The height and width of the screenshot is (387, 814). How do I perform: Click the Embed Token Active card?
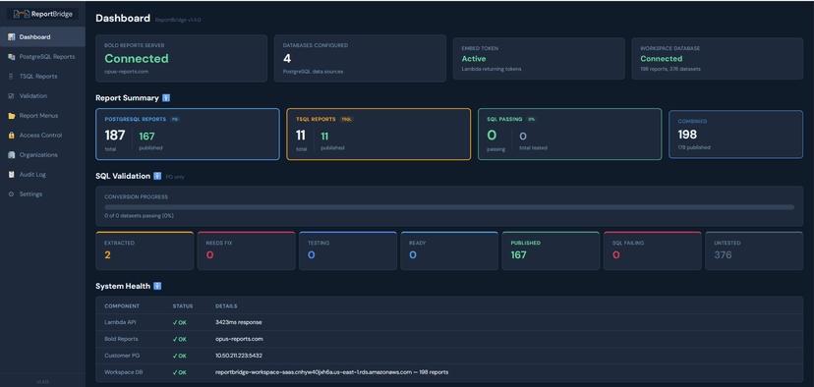(x=539, y=59)
